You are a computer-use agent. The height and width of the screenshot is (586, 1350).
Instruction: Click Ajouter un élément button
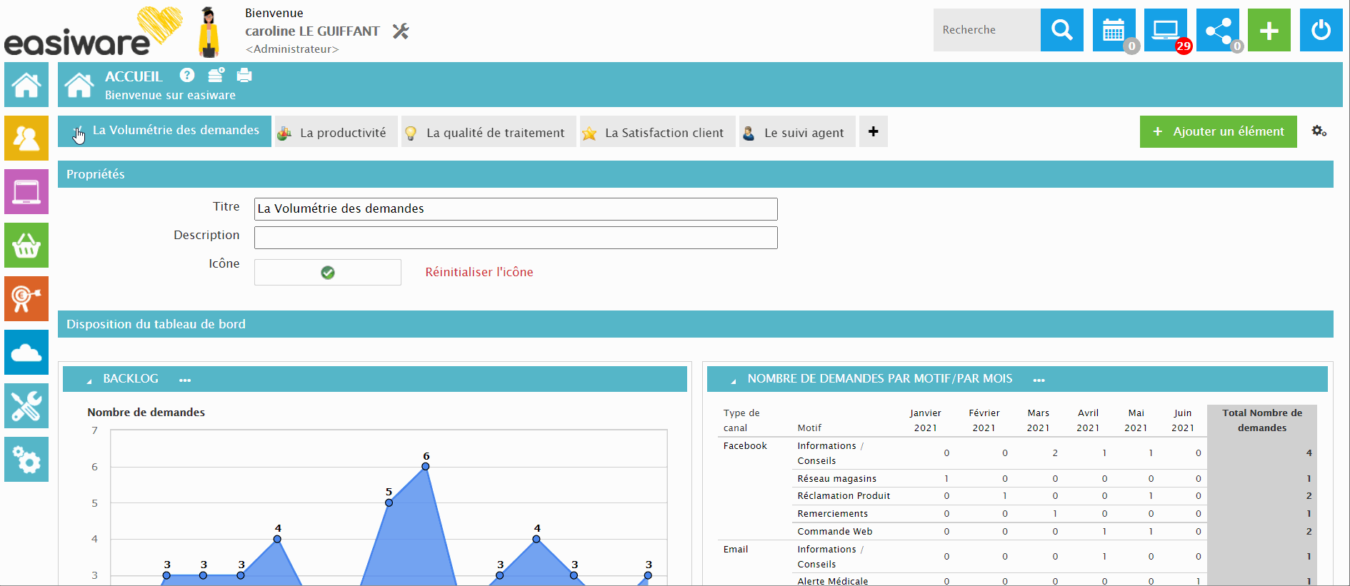(x=1218, y=131)
